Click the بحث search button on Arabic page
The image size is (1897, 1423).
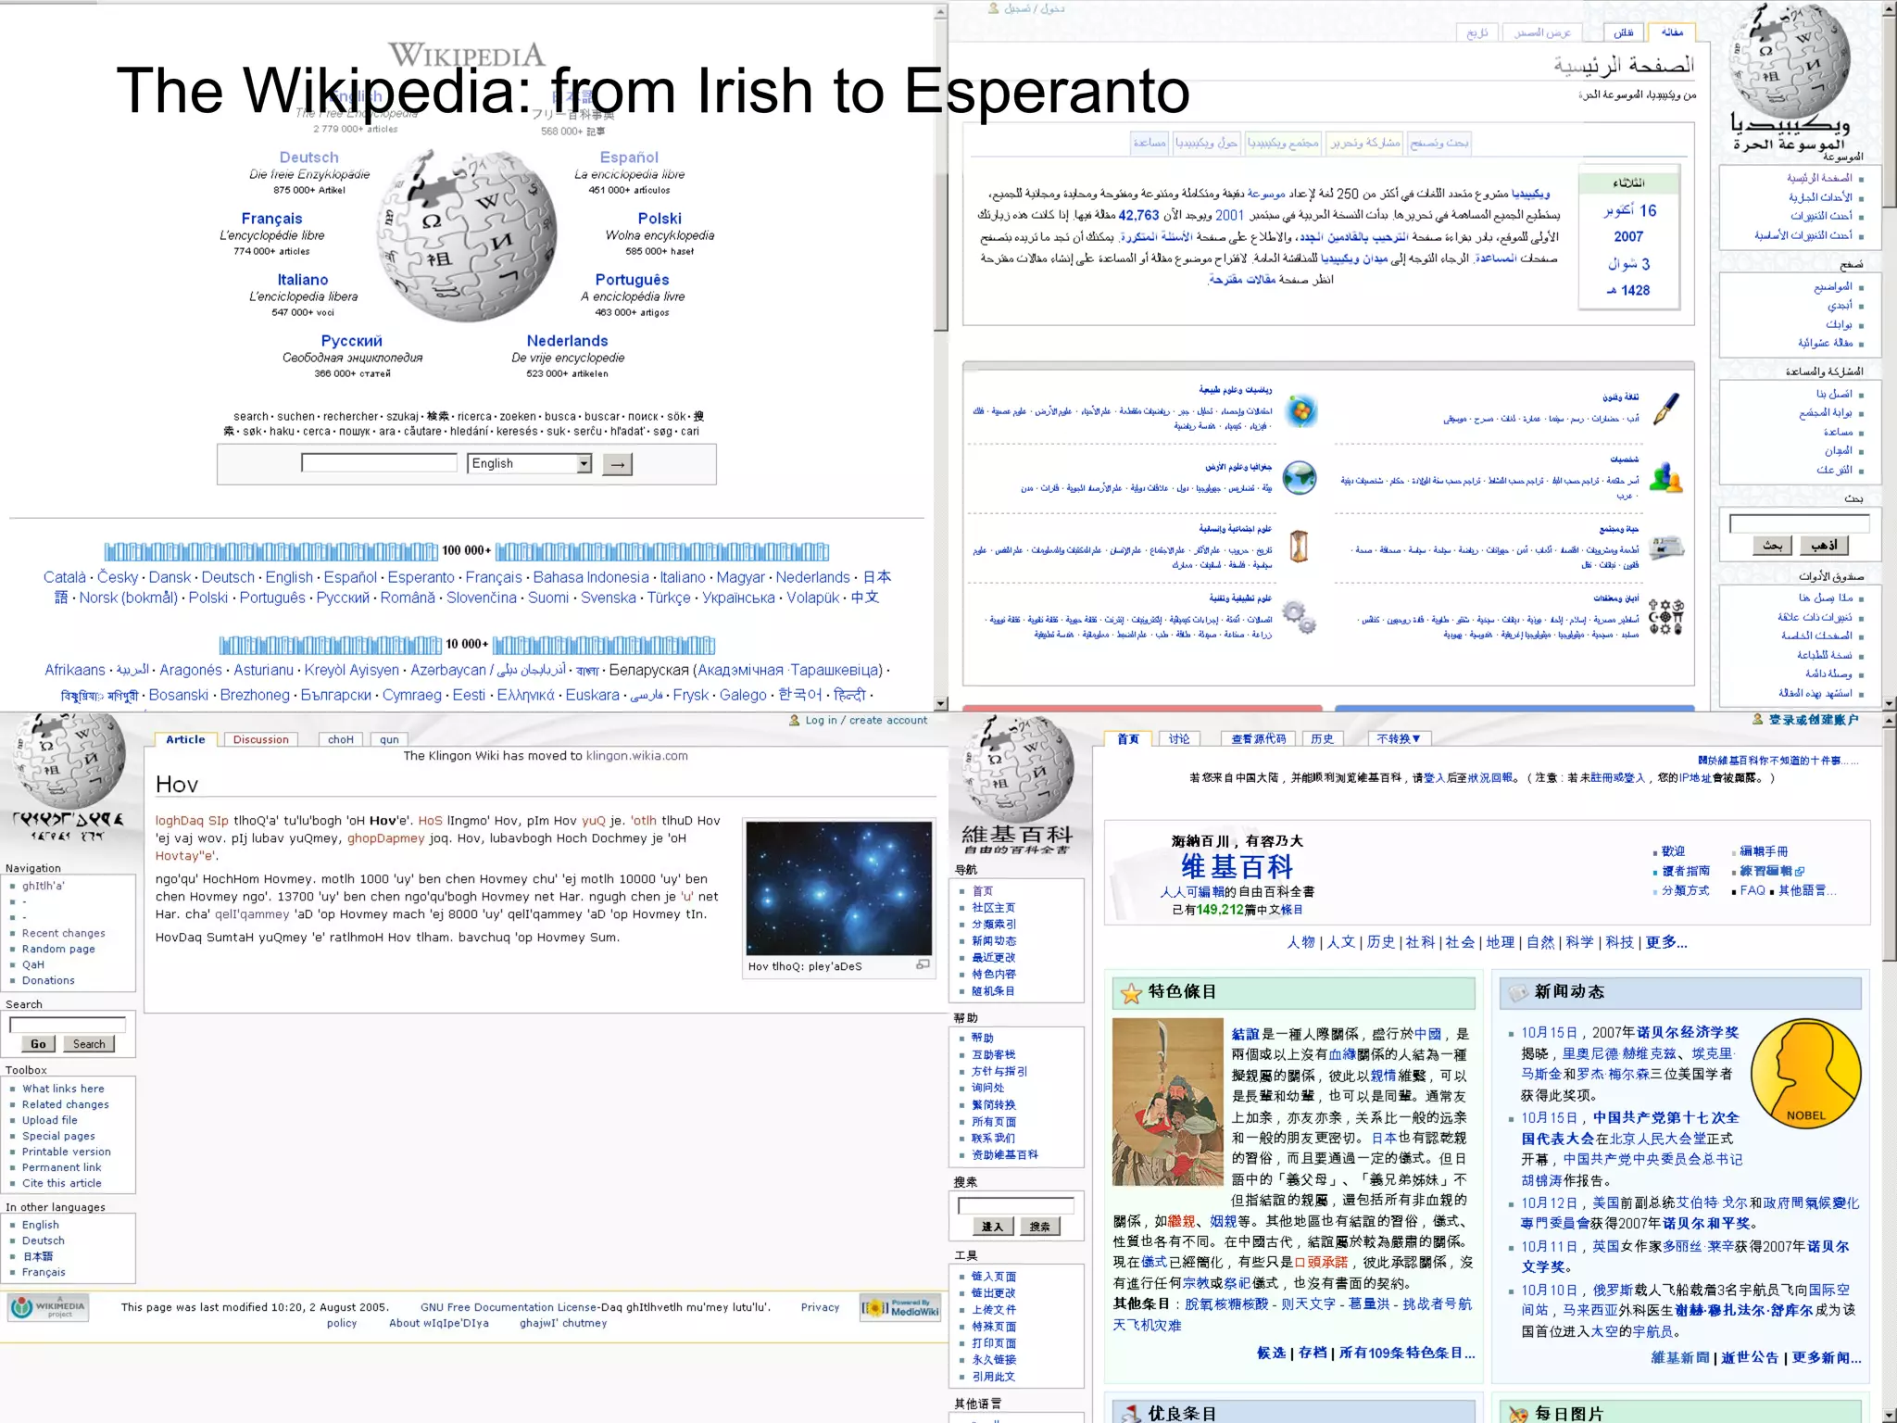(1772, 546)
